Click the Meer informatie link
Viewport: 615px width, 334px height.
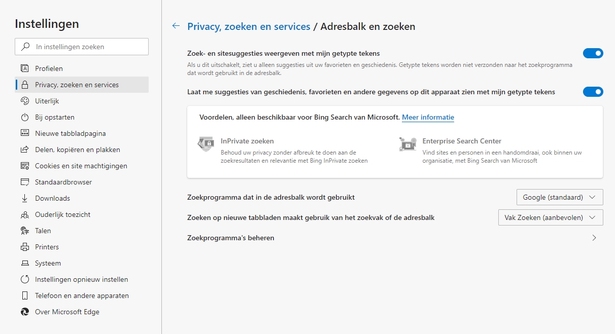428,117
